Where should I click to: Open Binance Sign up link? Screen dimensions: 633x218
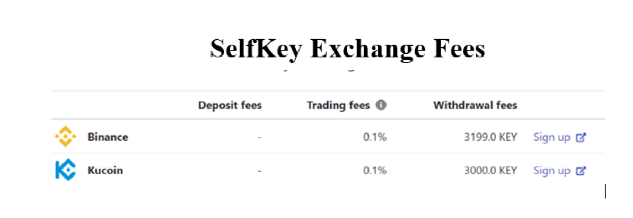(x=552, y=137)
